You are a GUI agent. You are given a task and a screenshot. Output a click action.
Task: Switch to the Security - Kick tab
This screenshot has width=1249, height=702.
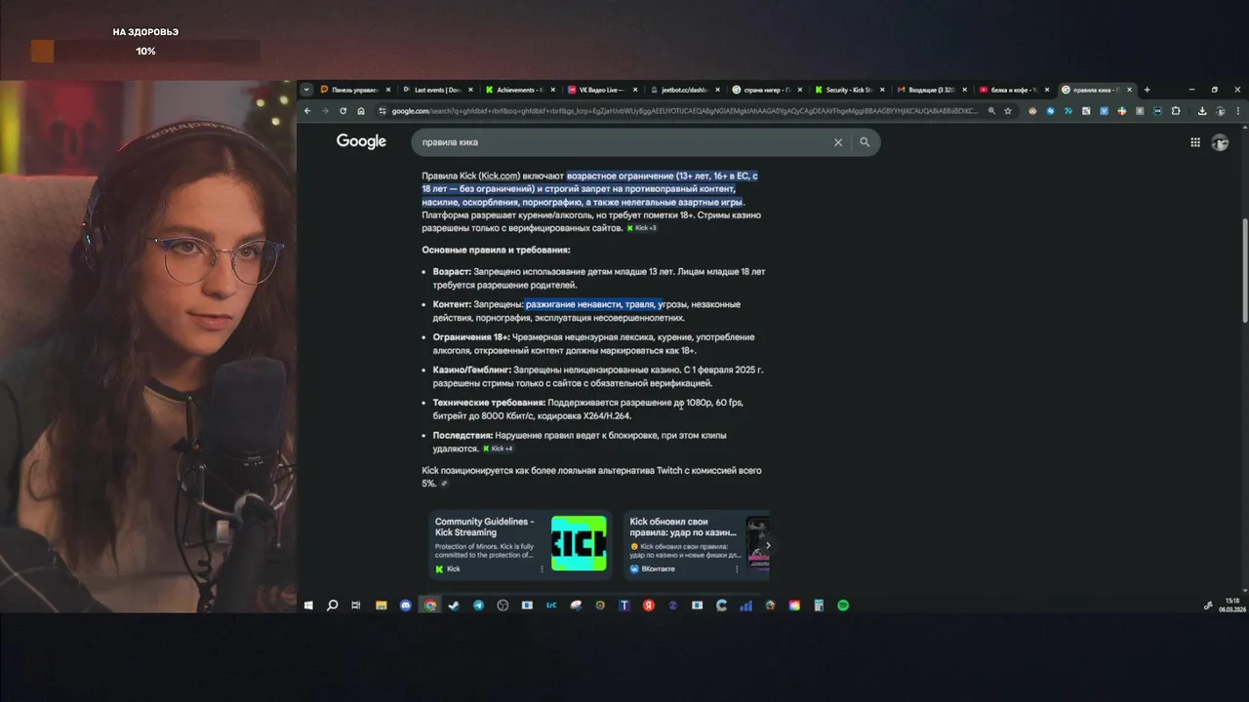[849, 90]
